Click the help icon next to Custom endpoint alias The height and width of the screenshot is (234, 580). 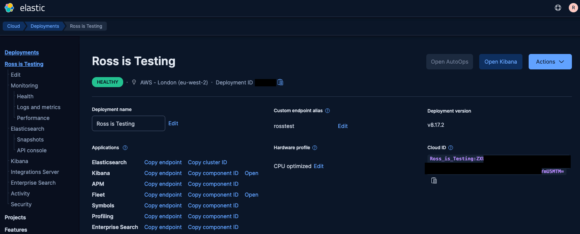327,111
